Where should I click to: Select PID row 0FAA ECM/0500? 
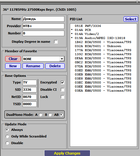click(103, 58)
